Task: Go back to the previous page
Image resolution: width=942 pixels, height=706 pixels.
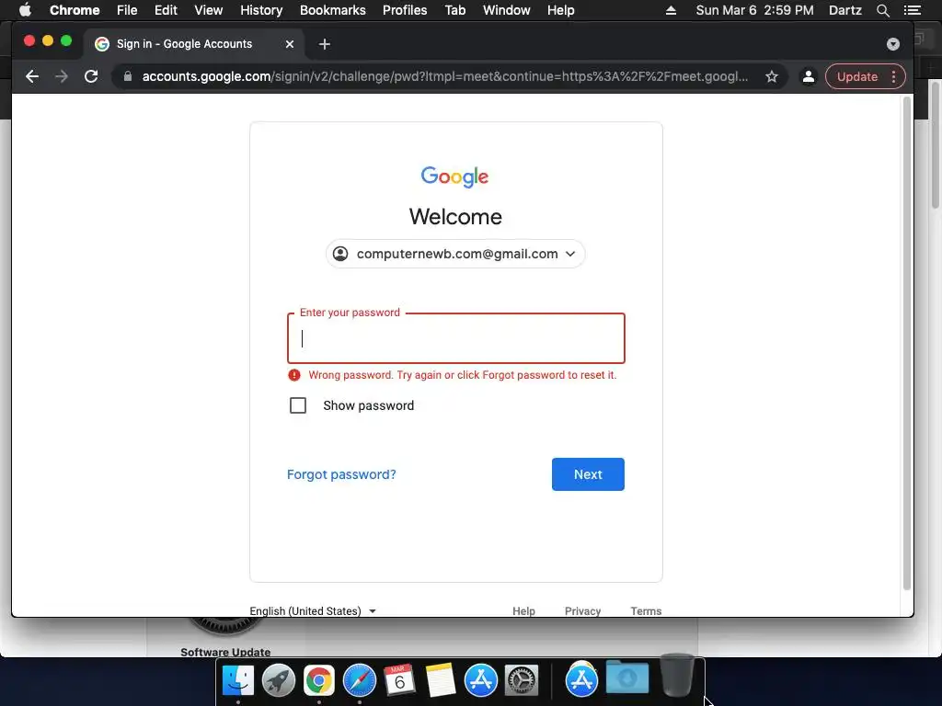Action: 32,77
